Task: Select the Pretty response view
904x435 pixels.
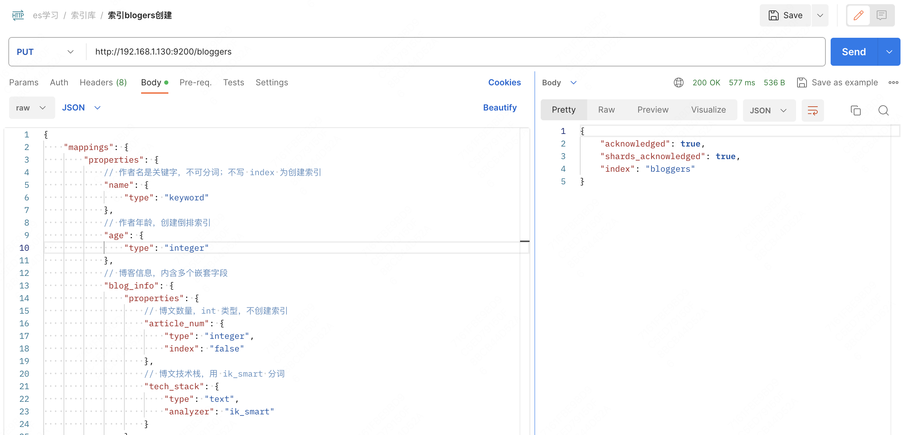Action: coord(563,110)
